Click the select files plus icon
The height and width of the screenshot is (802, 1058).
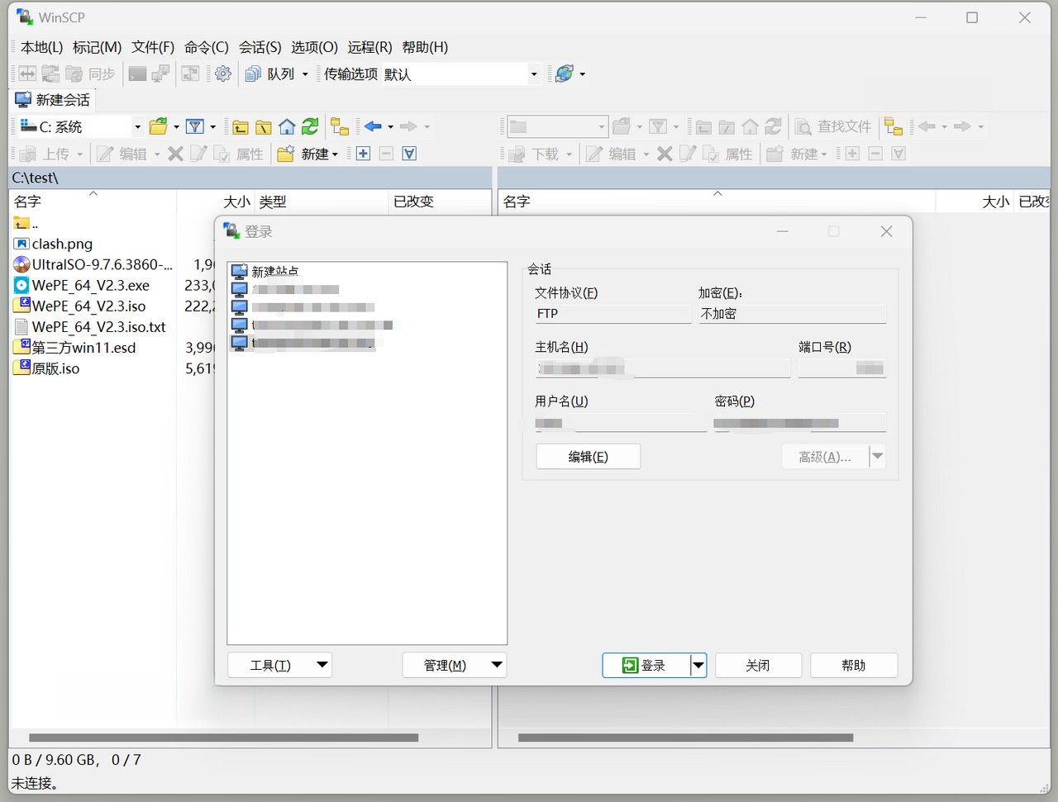pyautogui.click(x=363, y=154)
